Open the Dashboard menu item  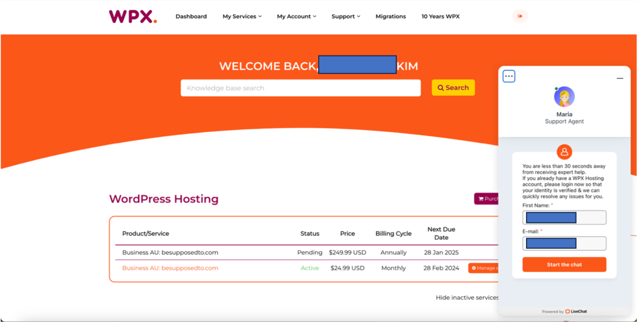(191, 16)
